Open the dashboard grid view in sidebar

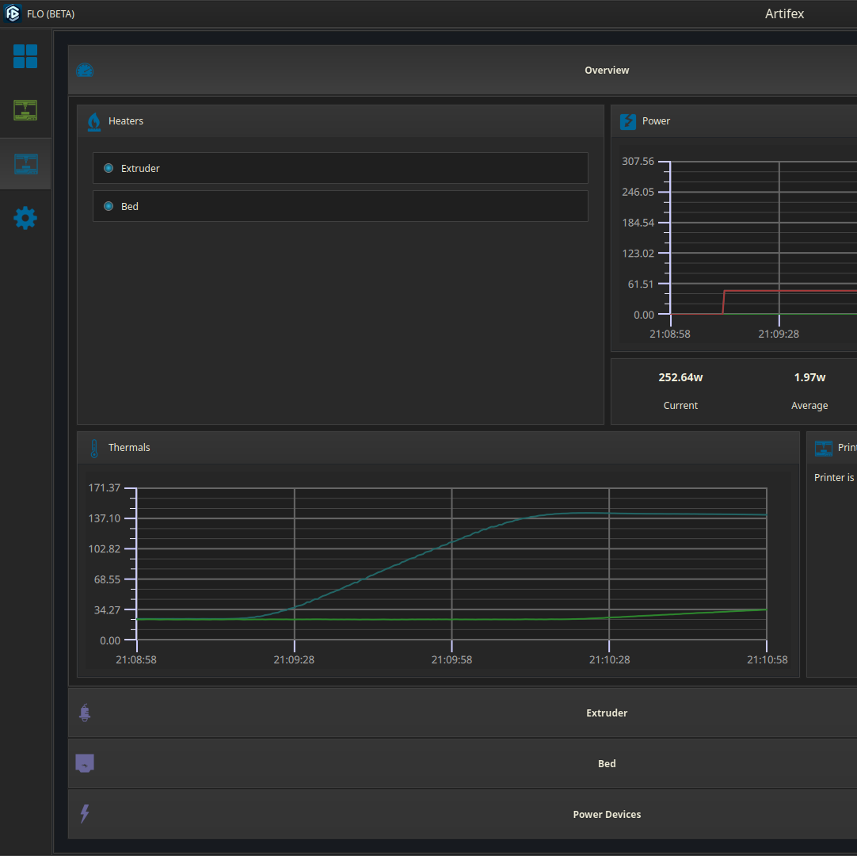25,56
